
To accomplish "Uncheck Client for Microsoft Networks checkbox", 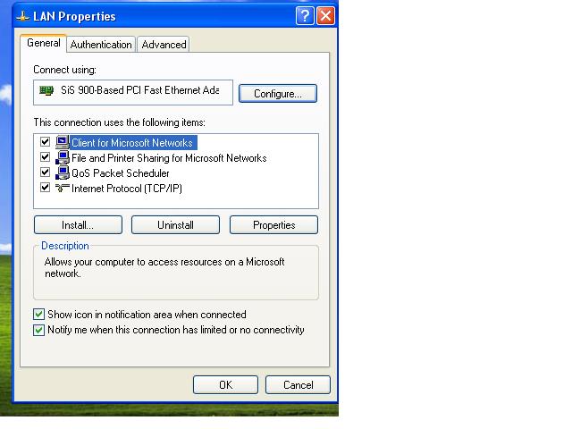I will pyautogui.click(x=45, y=141).
